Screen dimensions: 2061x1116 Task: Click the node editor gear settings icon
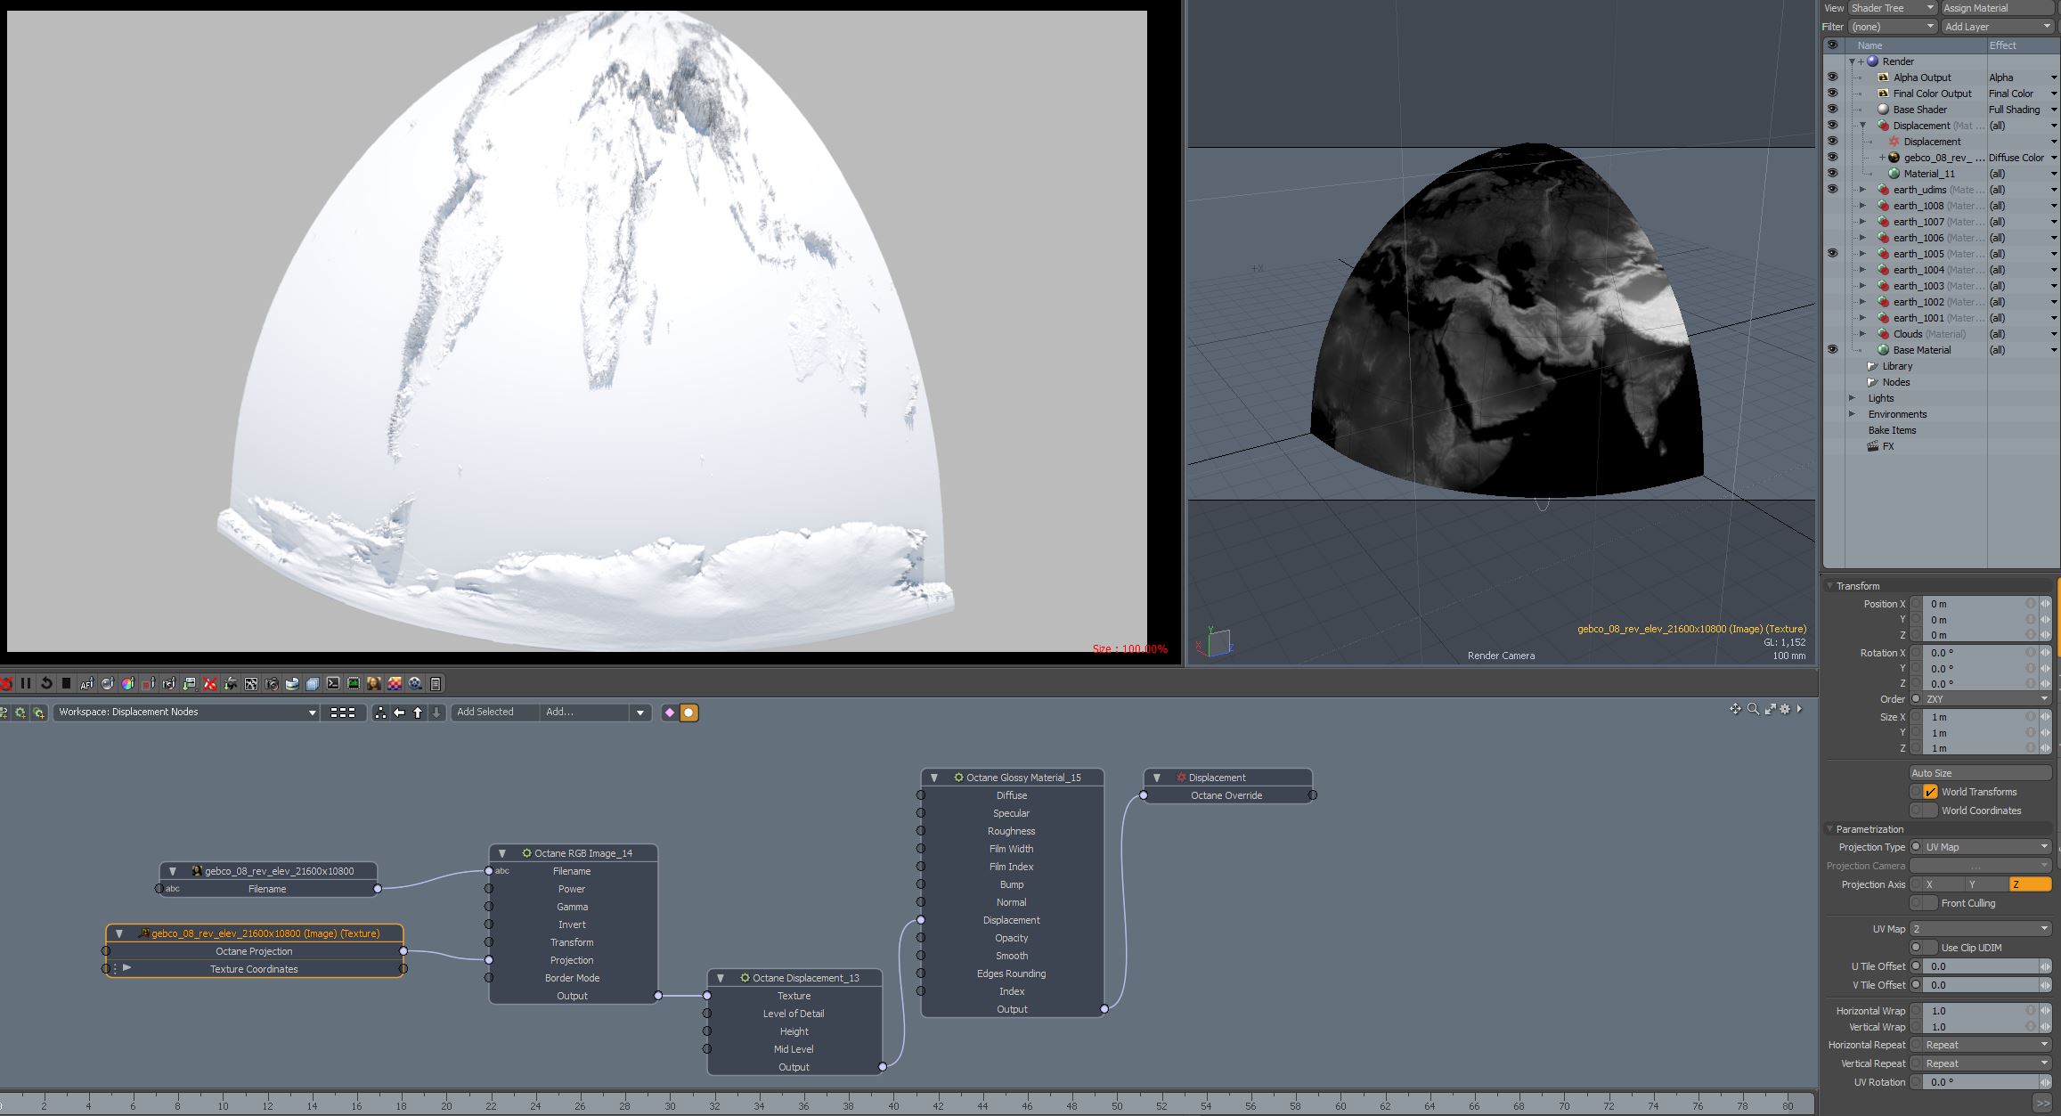1785,709
